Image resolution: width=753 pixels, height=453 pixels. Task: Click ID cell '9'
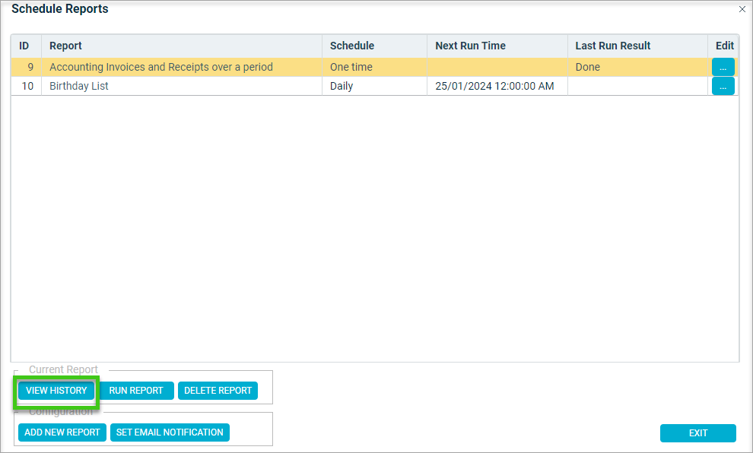pos(27,67)
